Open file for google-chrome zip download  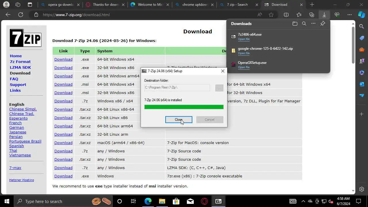(x=244, y=53)
